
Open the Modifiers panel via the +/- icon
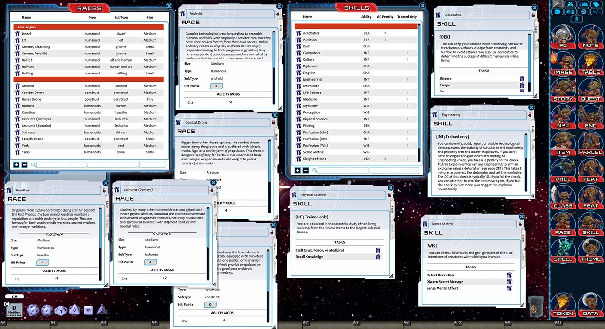tap(596, 12)
